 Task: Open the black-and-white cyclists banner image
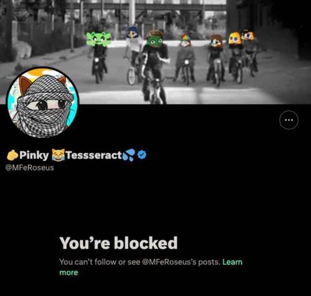tap(155, 52)
